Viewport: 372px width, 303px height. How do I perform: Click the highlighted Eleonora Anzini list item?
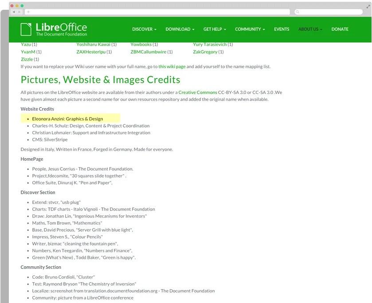[70, 118]
